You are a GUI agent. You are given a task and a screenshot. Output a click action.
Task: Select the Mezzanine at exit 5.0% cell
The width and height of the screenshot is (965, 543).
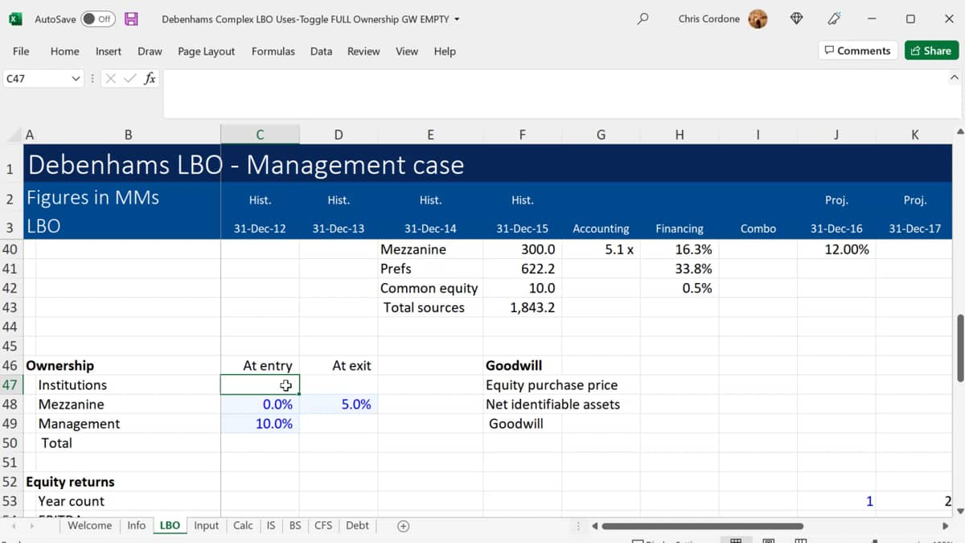click(x=339, y=404)
